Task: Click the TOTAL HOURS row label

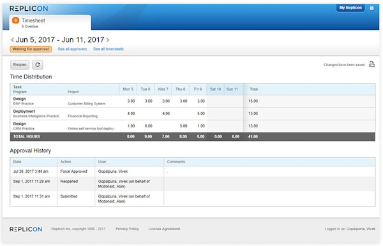Action: tap(27, 136)
